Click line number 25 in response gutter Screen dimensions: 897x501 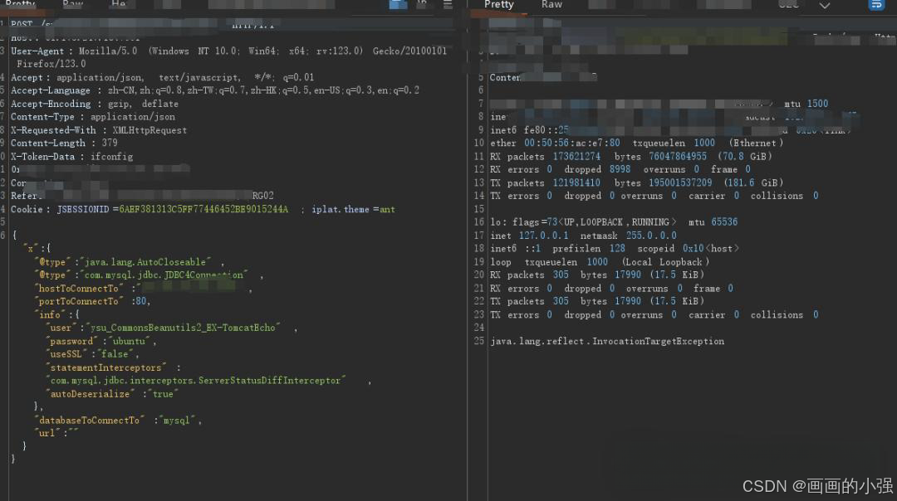[479, 341]
